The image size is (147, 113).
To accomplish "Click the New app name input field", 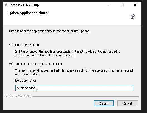I will [74, 88].
